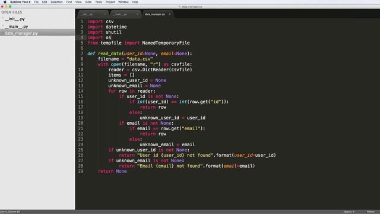Viewport: 380px width, 214px height.
Task: Close the data_manager.py editor tab
Action: (170, 14)
